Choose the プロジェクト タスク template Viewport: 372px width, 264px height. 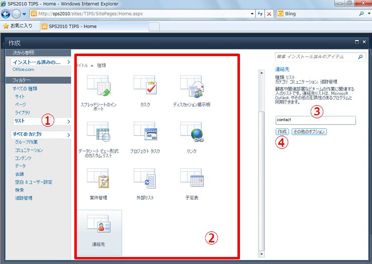tap(145, 138)
